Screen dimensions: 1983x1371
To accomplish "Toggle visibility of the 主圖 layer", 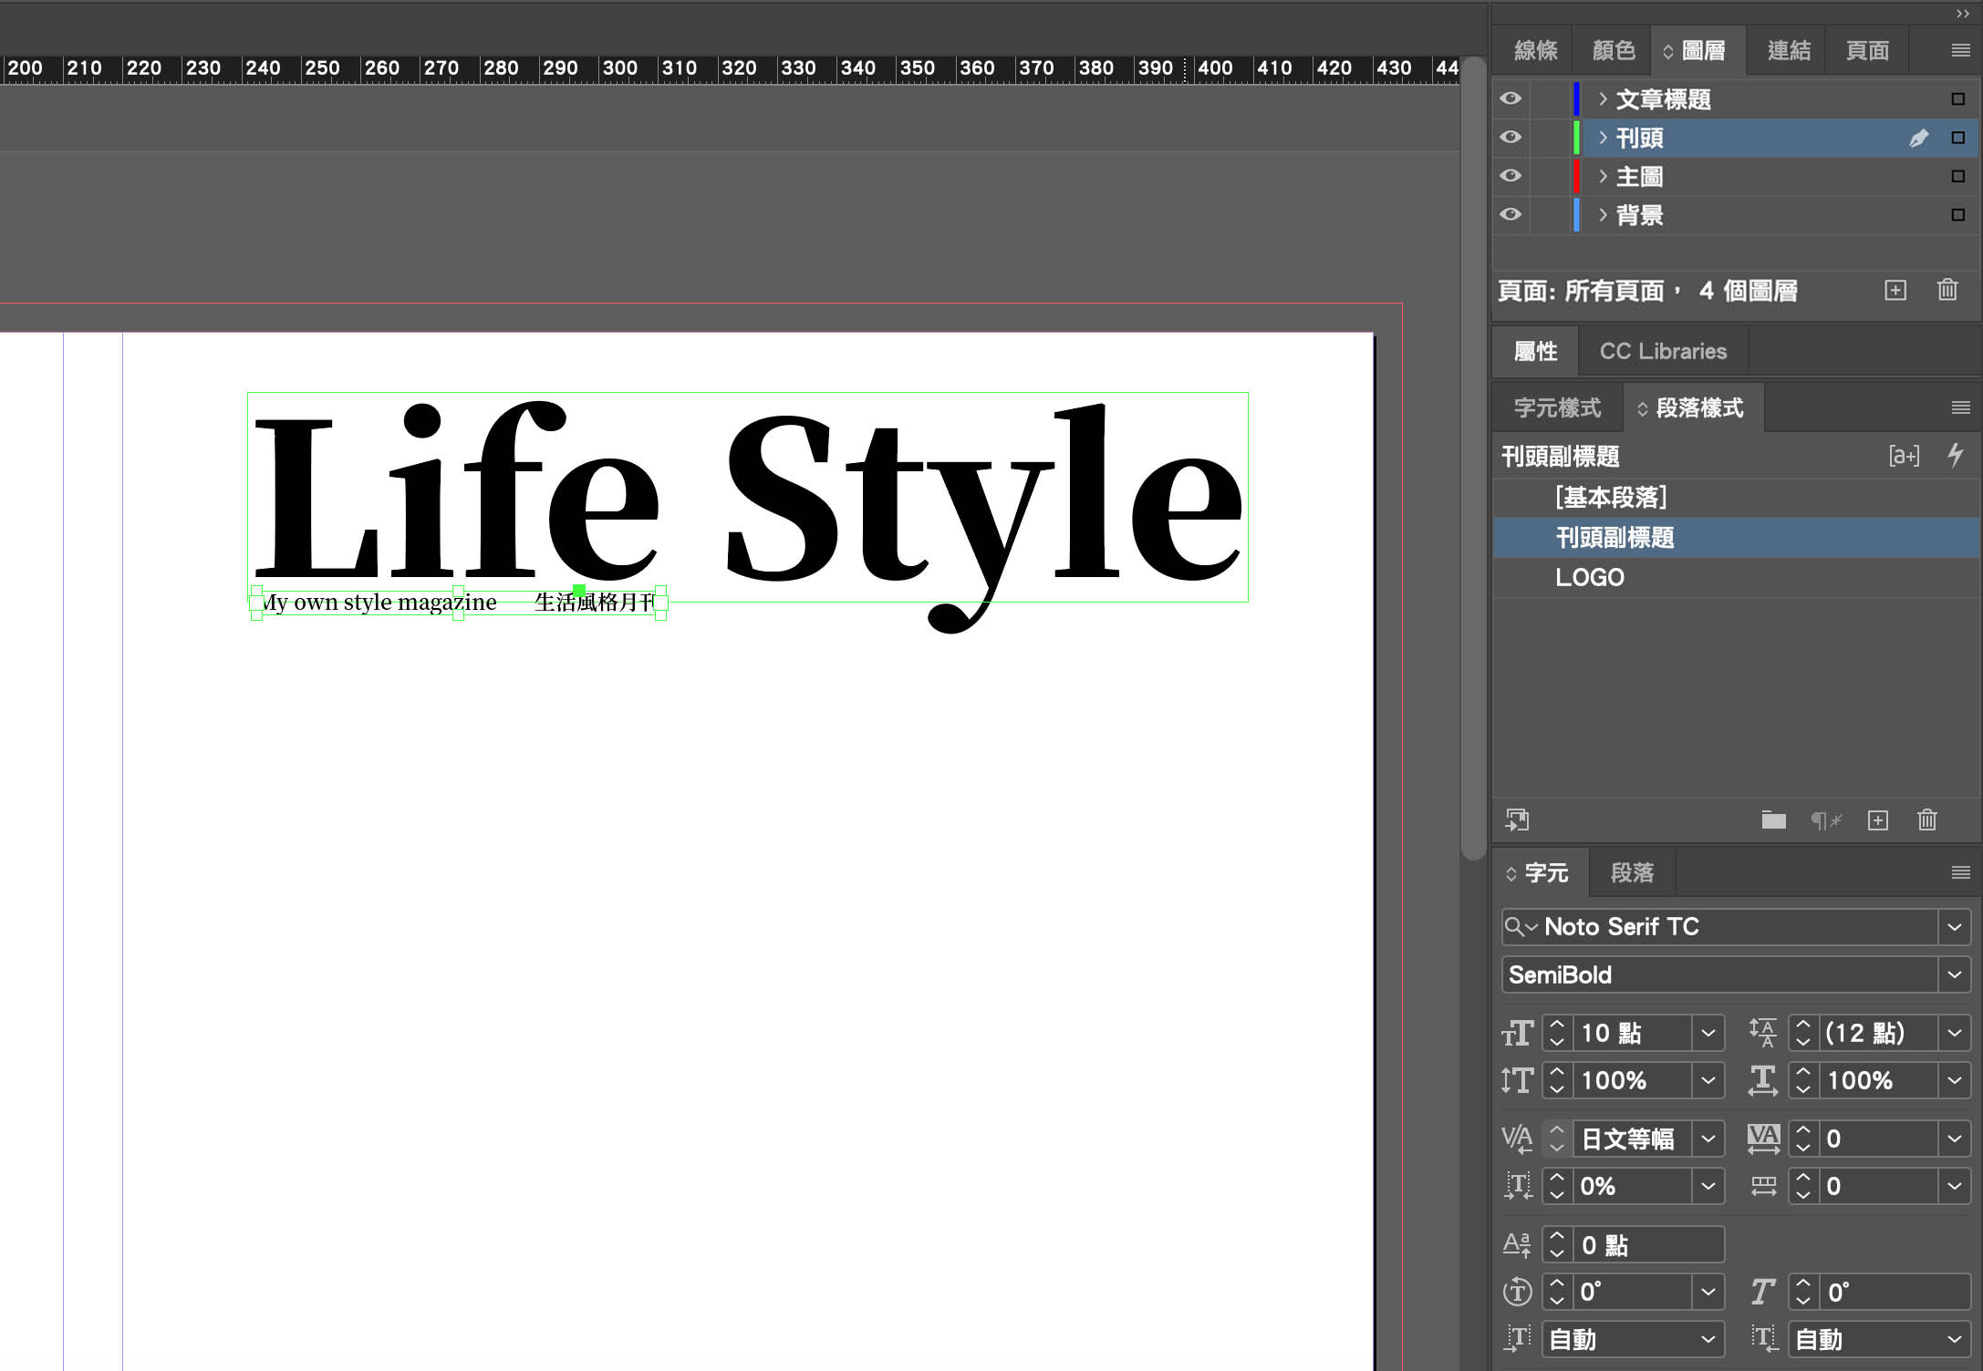I will 1511,176.
